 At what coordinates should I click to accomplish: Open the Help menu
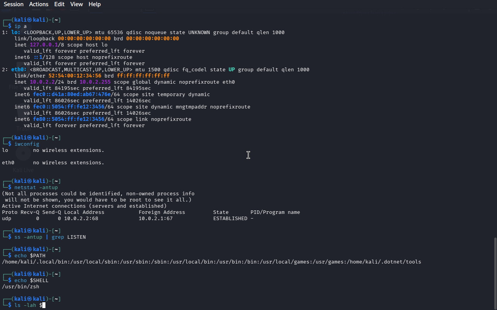click(x=94, y=4)
